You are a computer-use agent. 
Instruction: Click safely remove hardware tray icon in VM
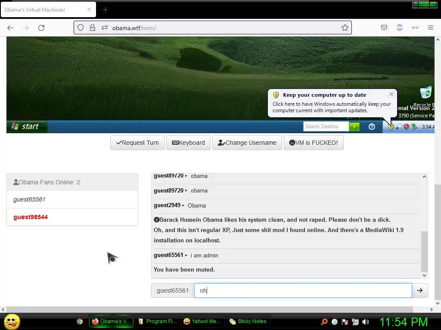click(414, 127)
